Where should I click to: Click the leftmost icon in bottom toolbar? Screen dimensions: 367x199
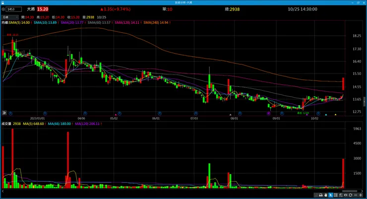[316, 195]
